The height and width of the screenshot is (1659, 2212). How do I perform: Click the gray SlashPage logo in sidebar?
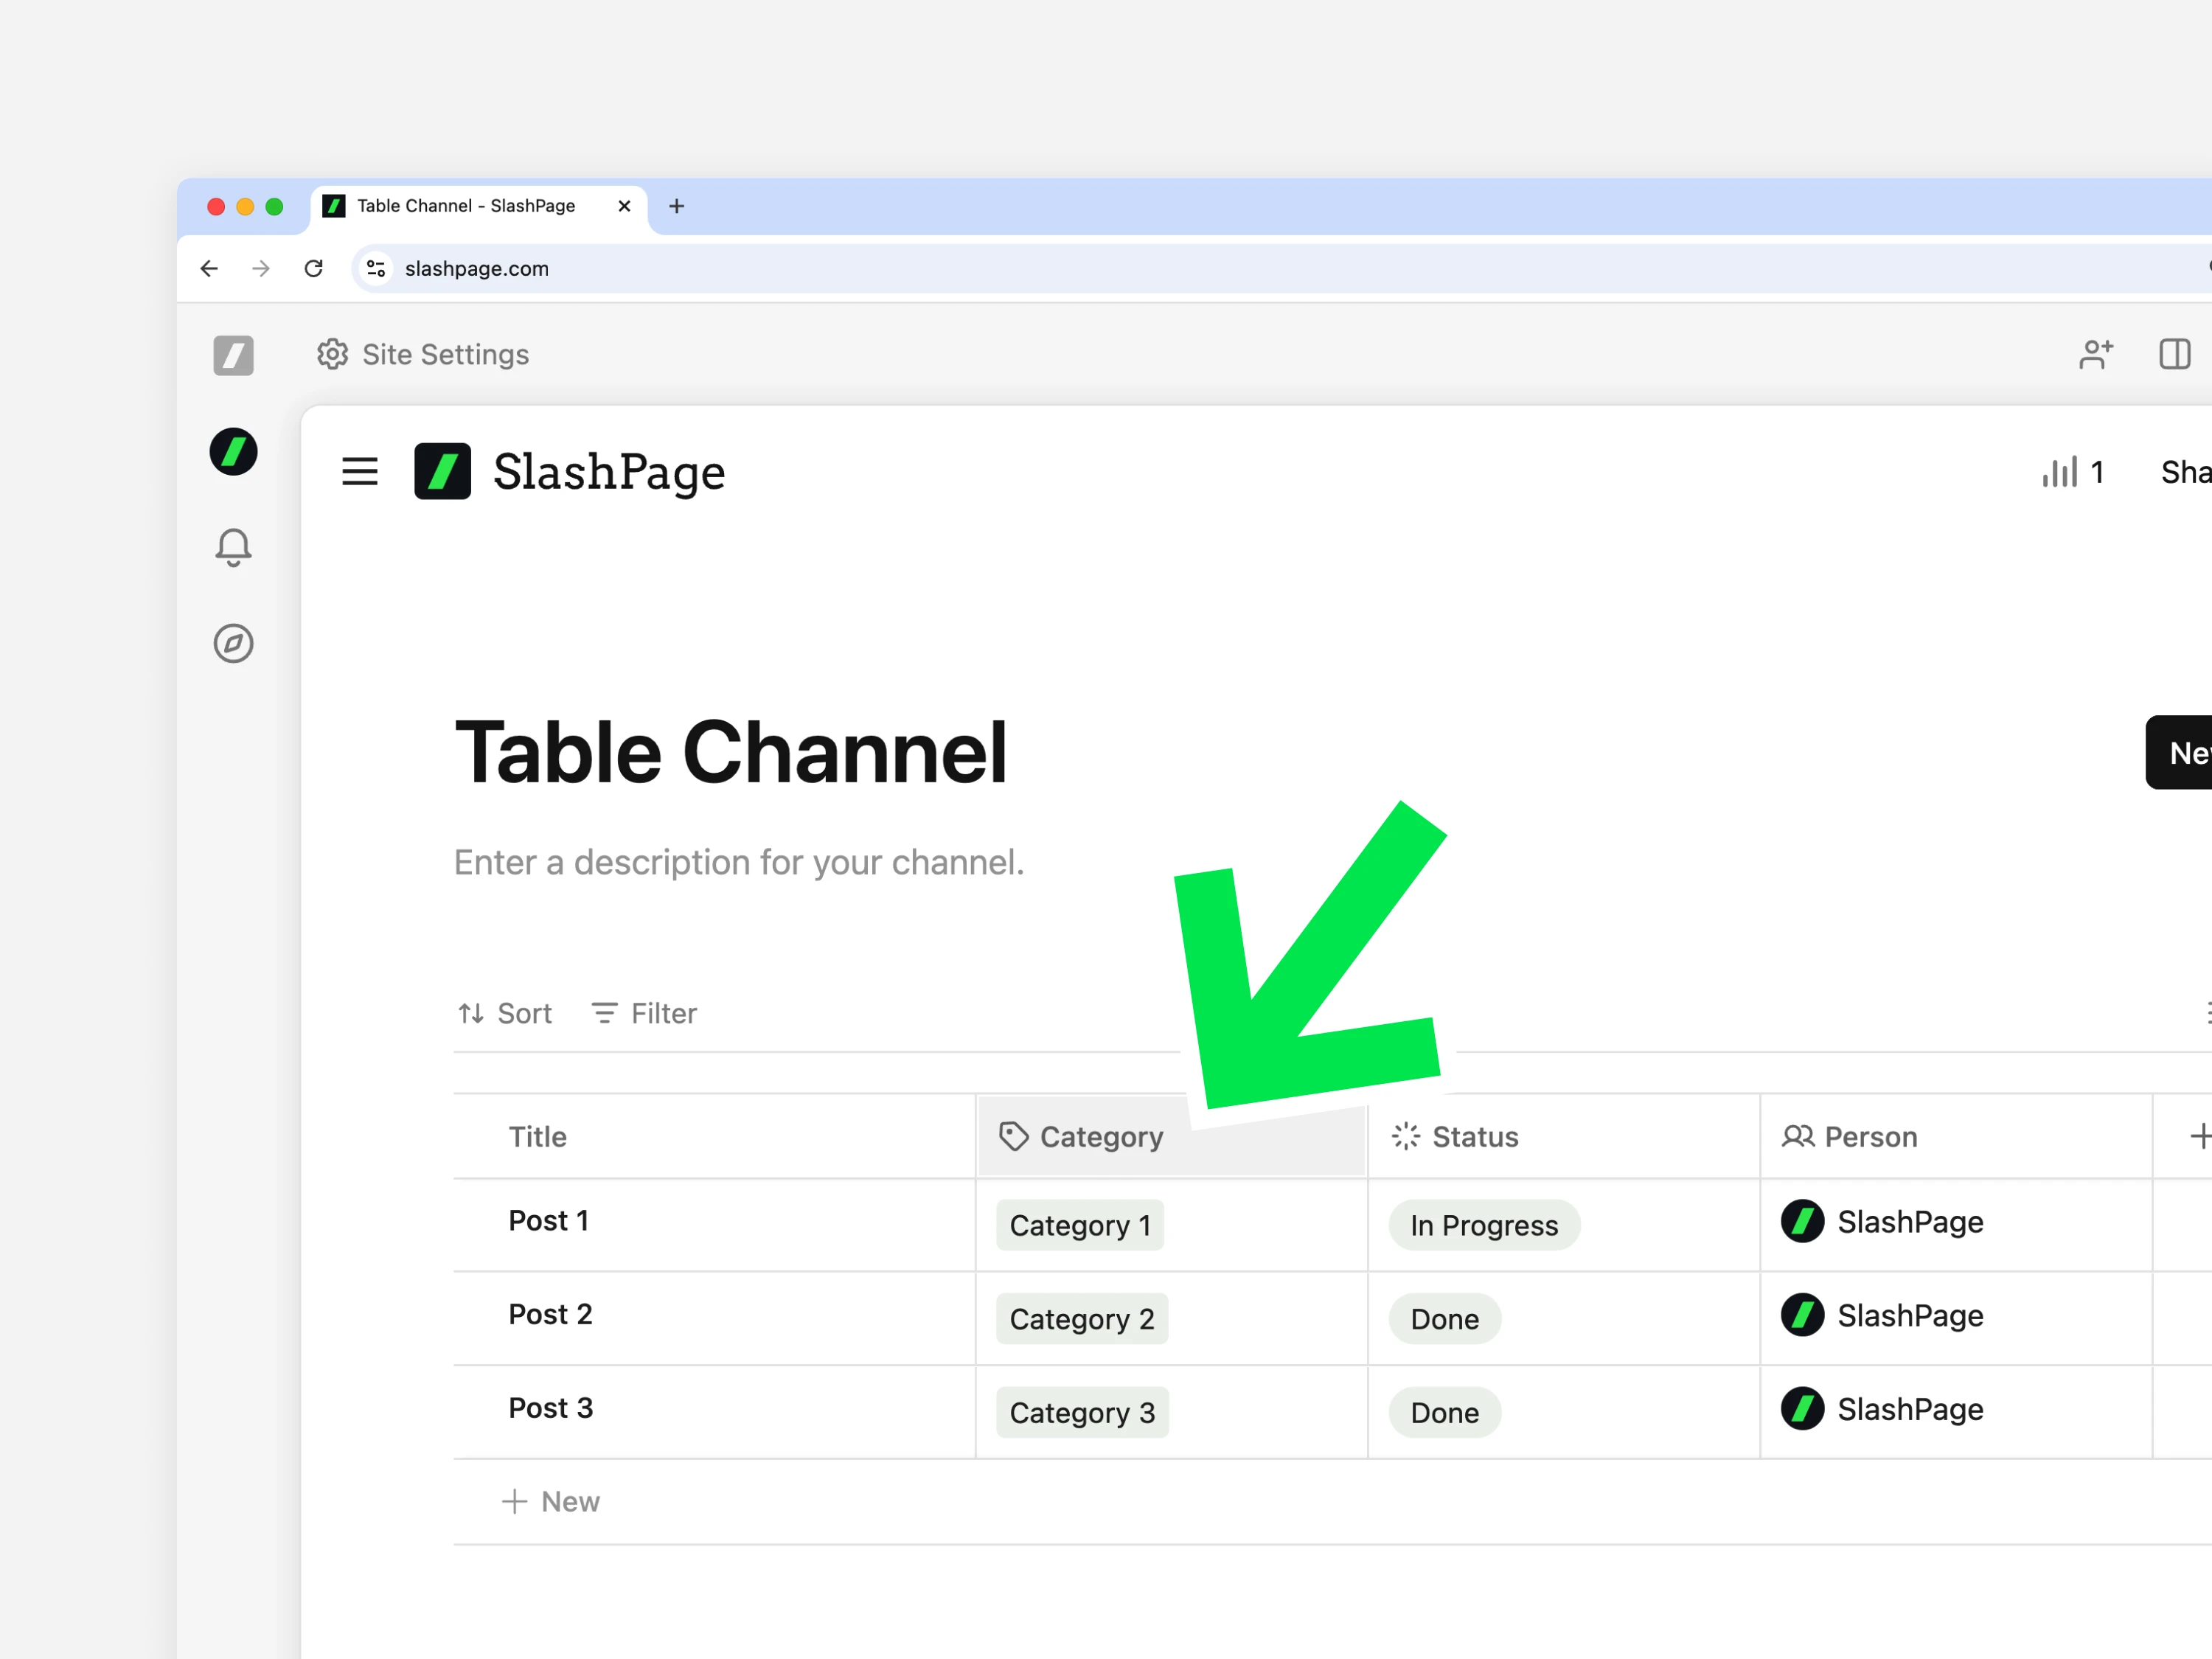(x=234, y=355)
